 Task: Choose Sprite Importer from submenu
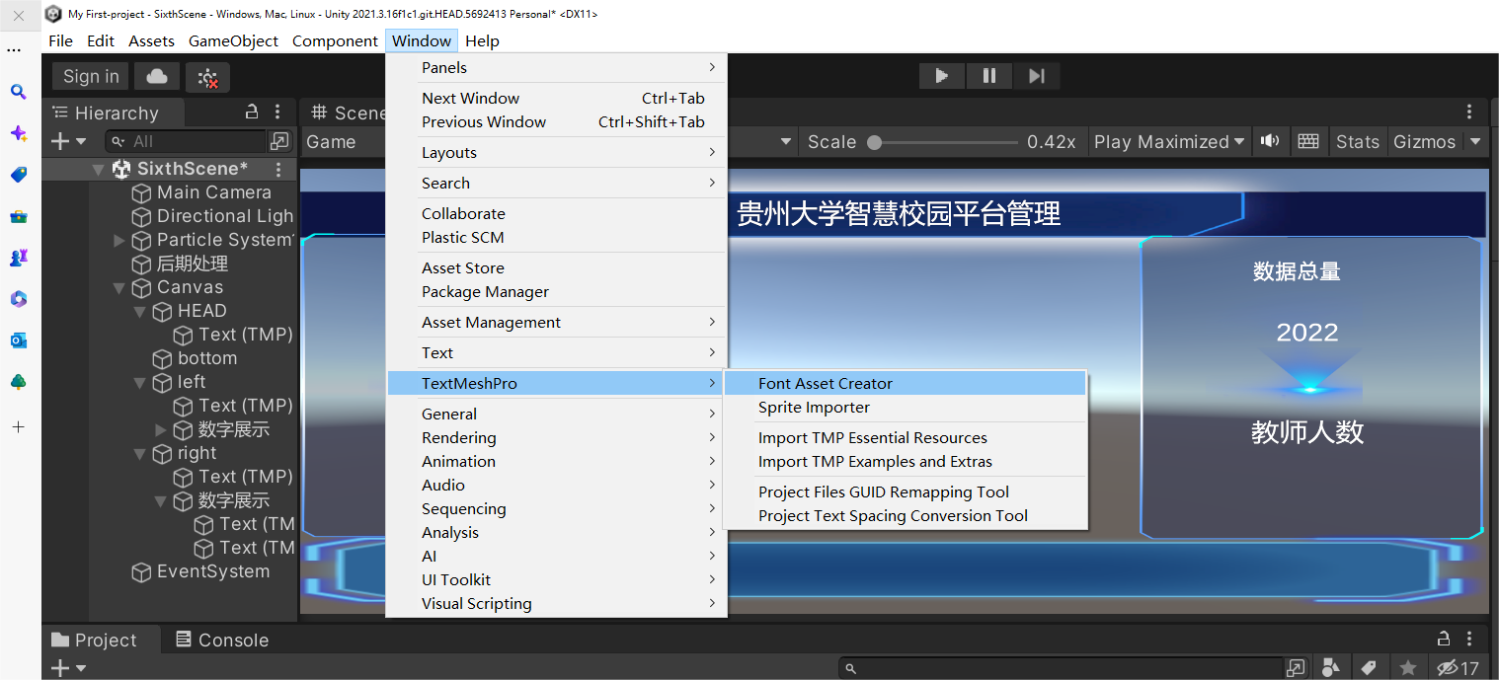pyautogui.click(x=905, y=407)
